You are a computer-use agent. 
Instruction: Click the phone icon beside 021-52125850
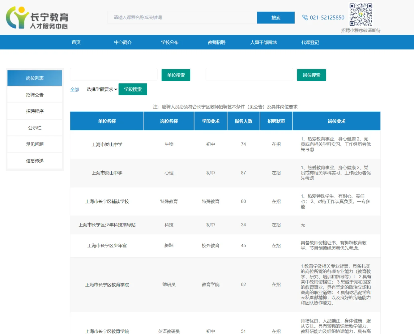(305, 18)
